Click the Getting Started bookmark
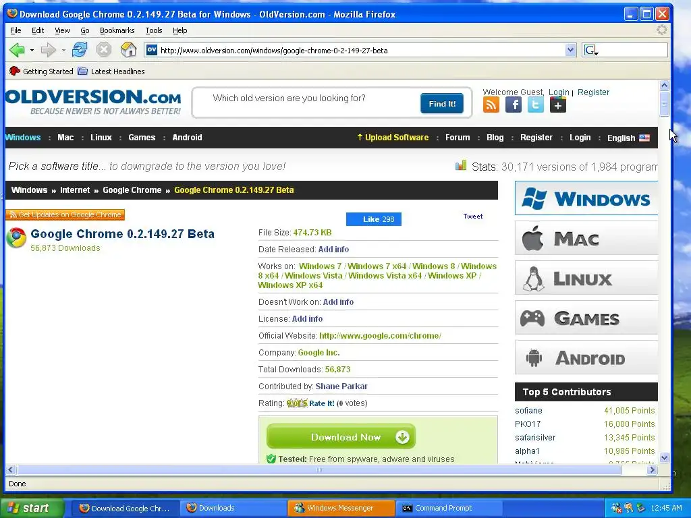 pyautogui.click(x=41, y=71)
